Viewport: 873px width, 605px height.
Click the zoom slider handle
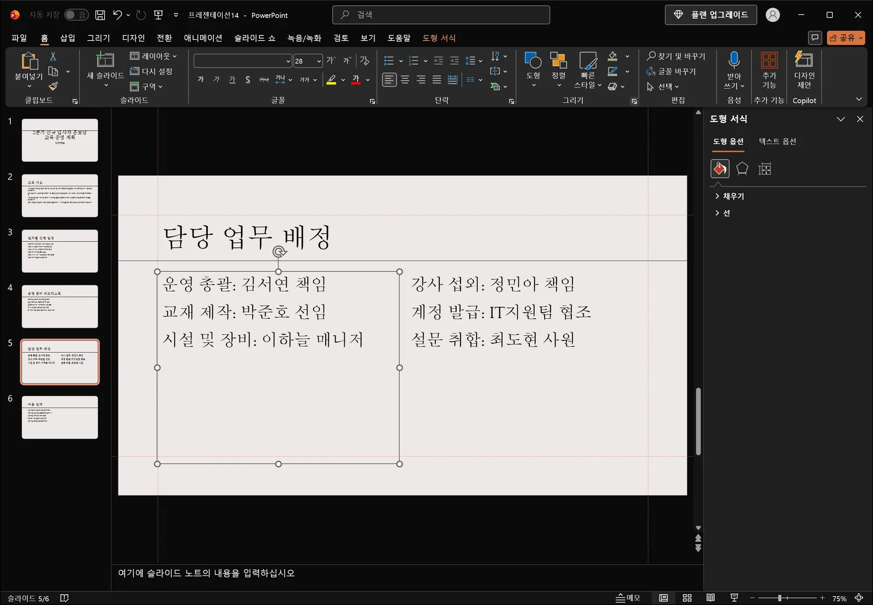click(780, 598)
